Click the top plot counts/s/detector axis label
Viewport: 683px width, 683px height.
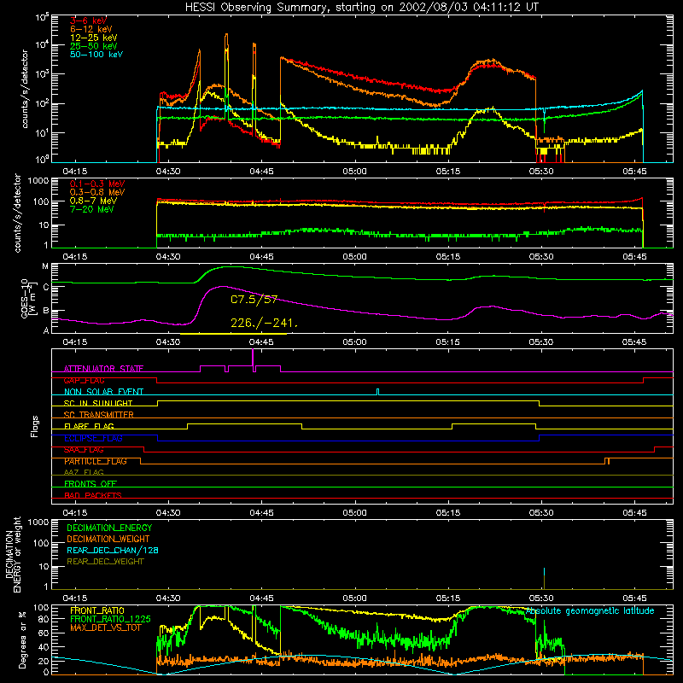click(x=25, y=89)
